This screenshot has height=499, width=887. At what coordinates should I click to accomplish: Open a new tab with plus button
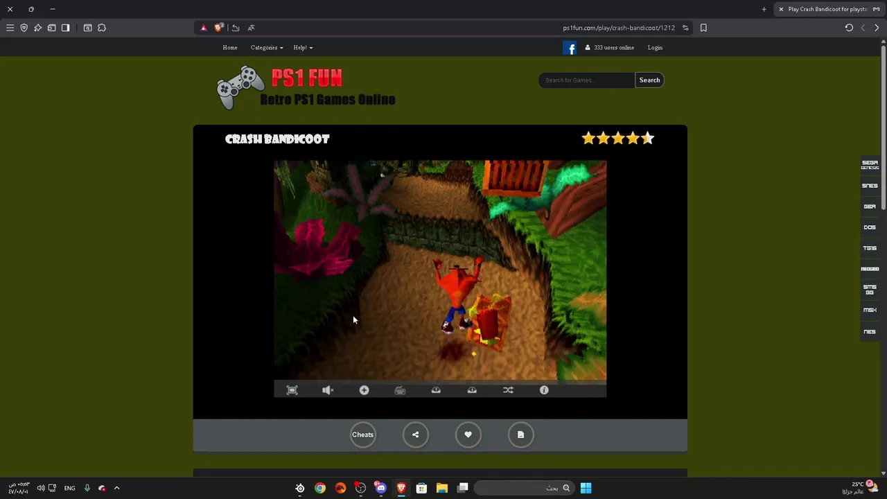(764, 9)
